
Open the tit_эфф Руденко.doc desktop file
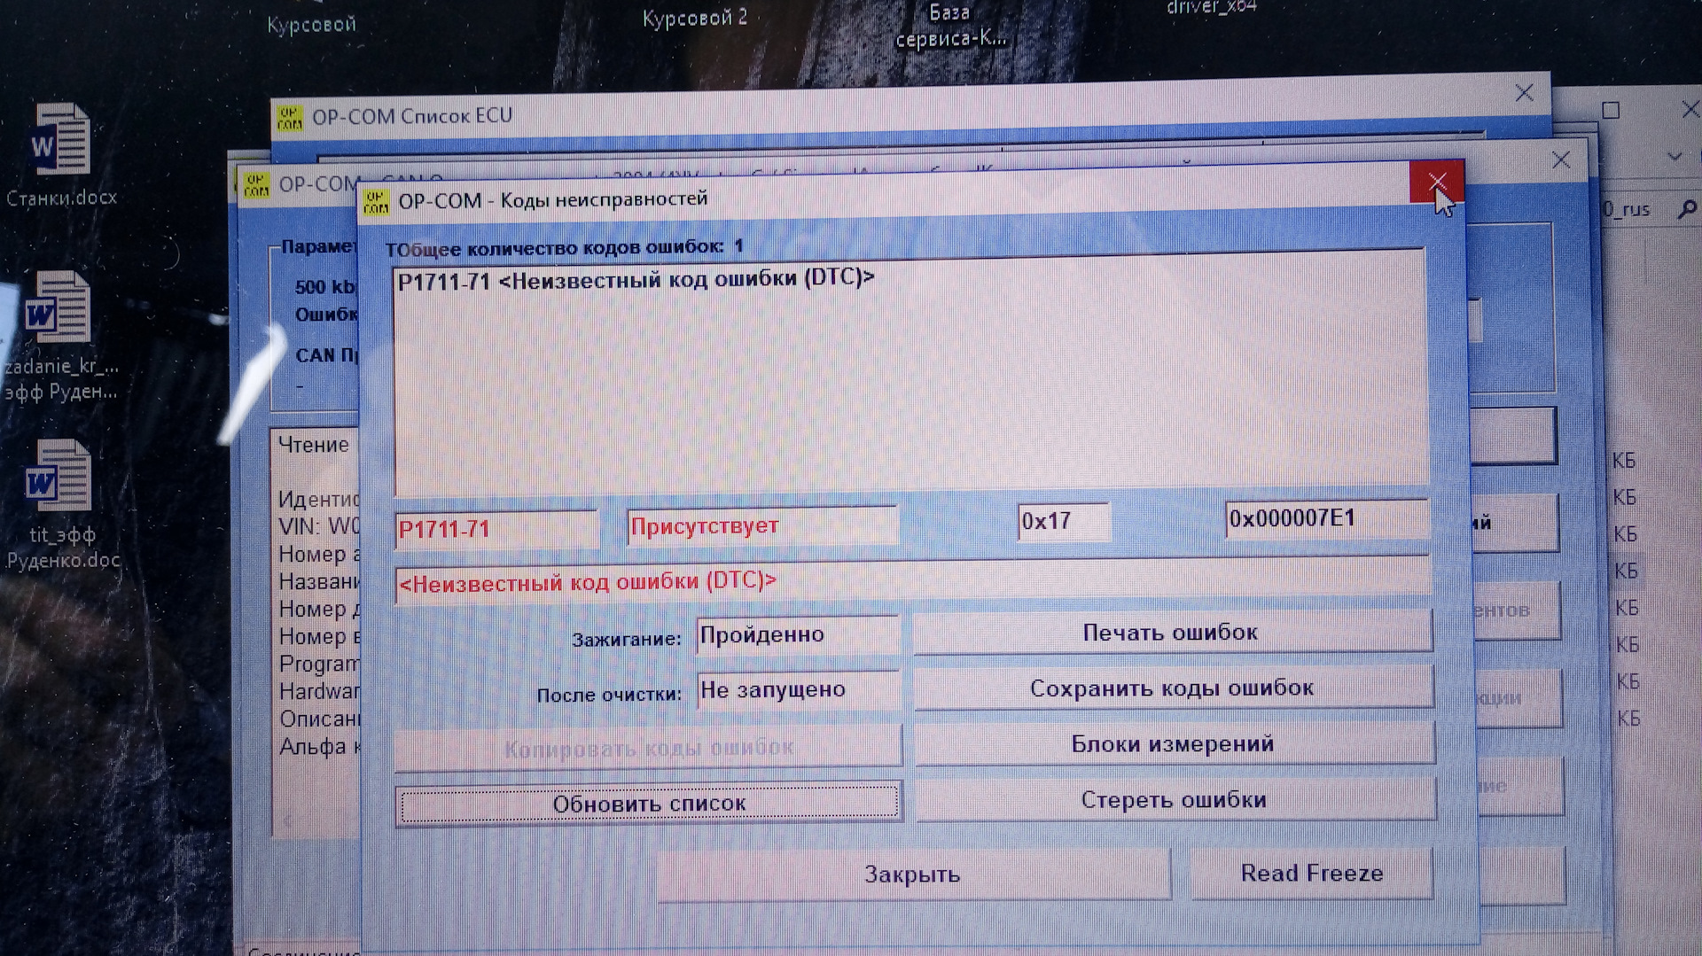click(60, 505)
